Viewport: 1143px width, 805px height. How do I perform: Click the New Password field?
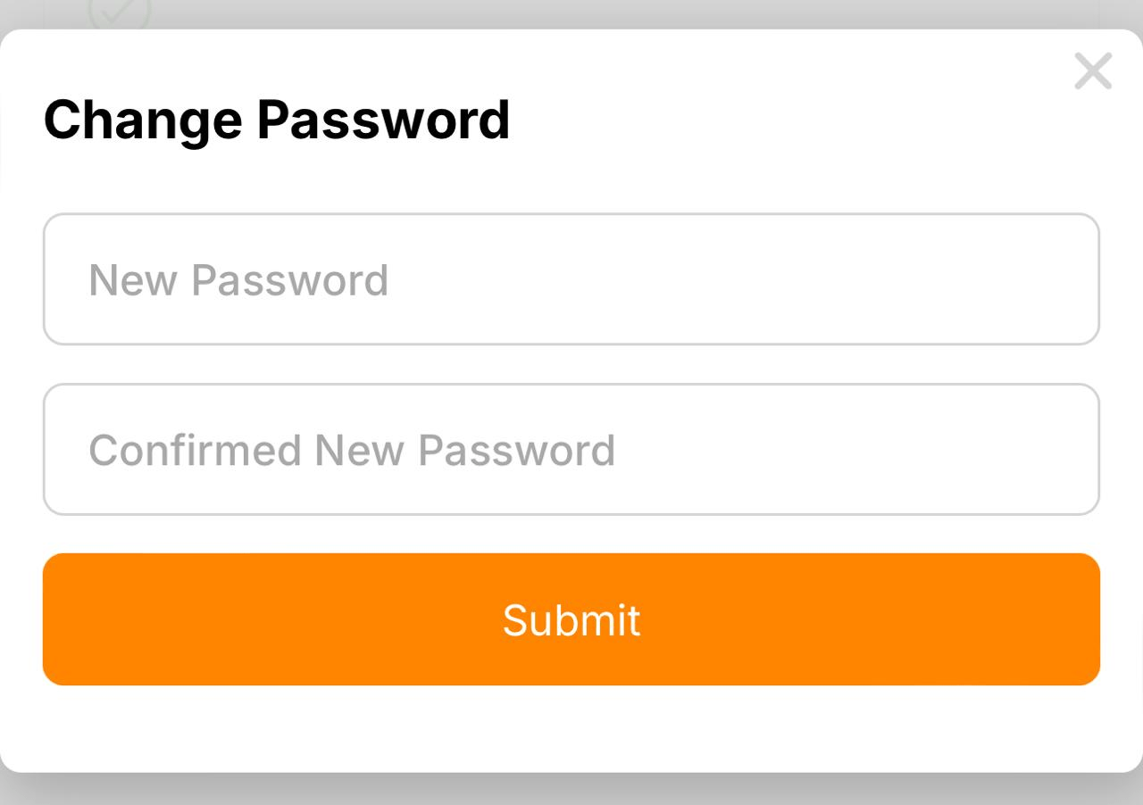click(571, 279)
